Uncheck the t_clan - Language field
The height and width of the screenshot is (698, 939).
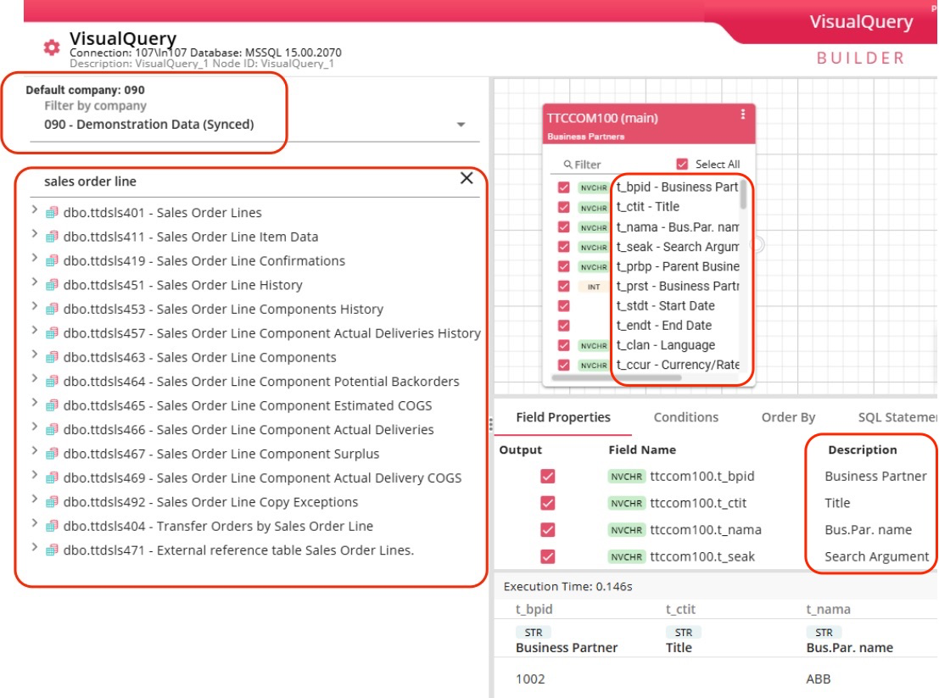tap(563, 345)
